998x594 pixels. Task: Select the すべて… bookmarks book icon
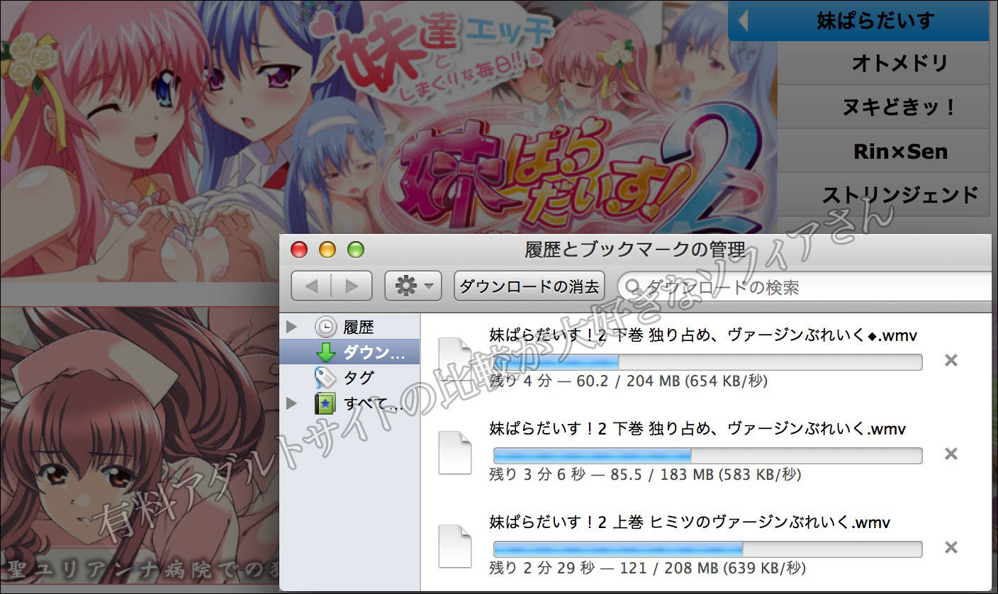coord(325,403)
